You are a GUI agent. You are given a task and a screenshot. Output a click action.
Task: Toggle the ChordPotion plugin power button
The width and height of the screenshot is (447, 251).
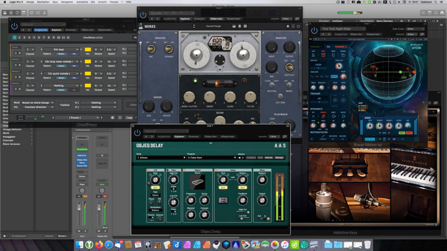pos(14,26)
